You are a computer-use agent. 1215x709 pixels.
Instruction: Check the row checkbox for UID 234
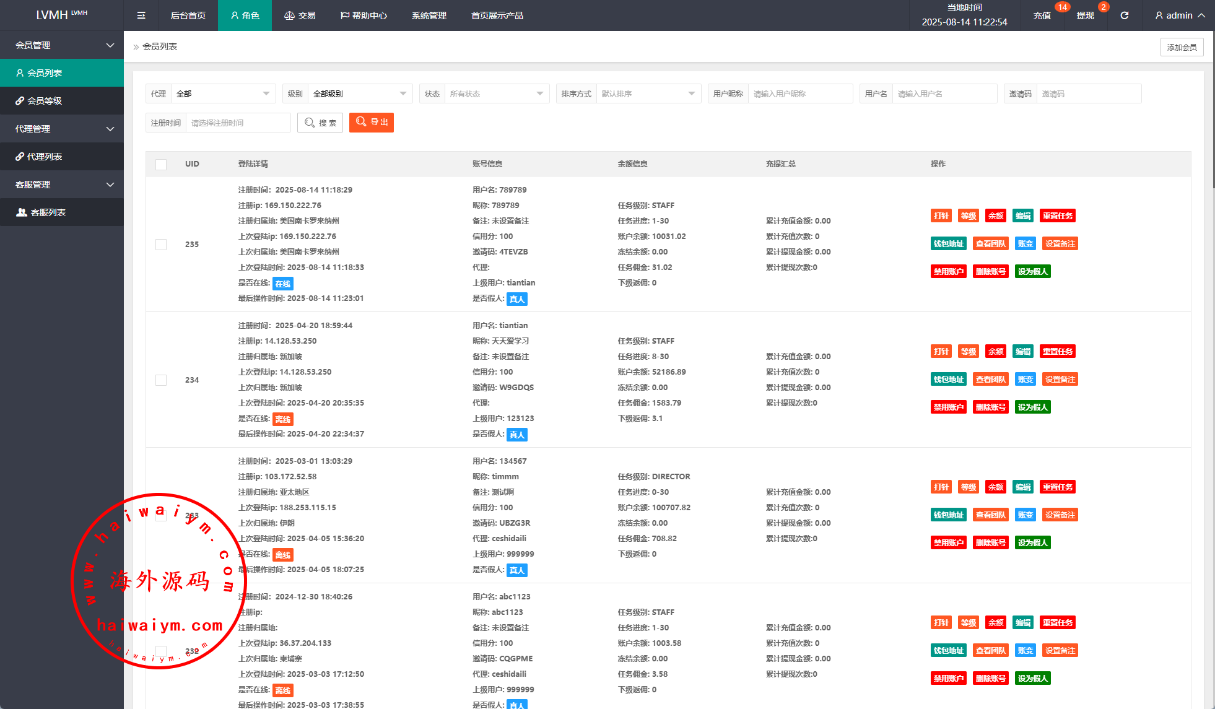[161, 380]
